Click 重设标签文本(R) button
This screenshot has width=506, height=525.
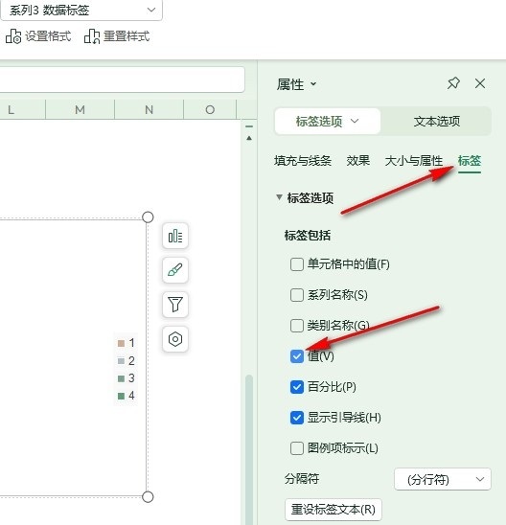point(333,510)
